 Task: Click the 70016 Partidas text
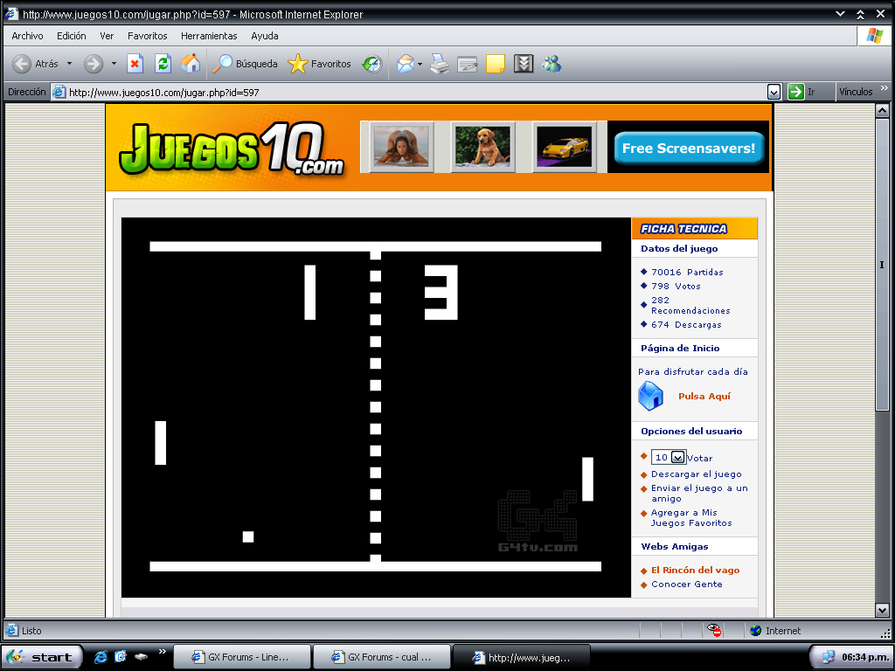pyautogui.click(x=687, y=273)
